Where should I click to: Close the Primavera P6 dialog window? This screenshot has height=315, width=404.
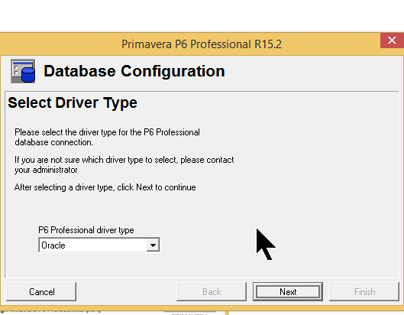[392, 41]
